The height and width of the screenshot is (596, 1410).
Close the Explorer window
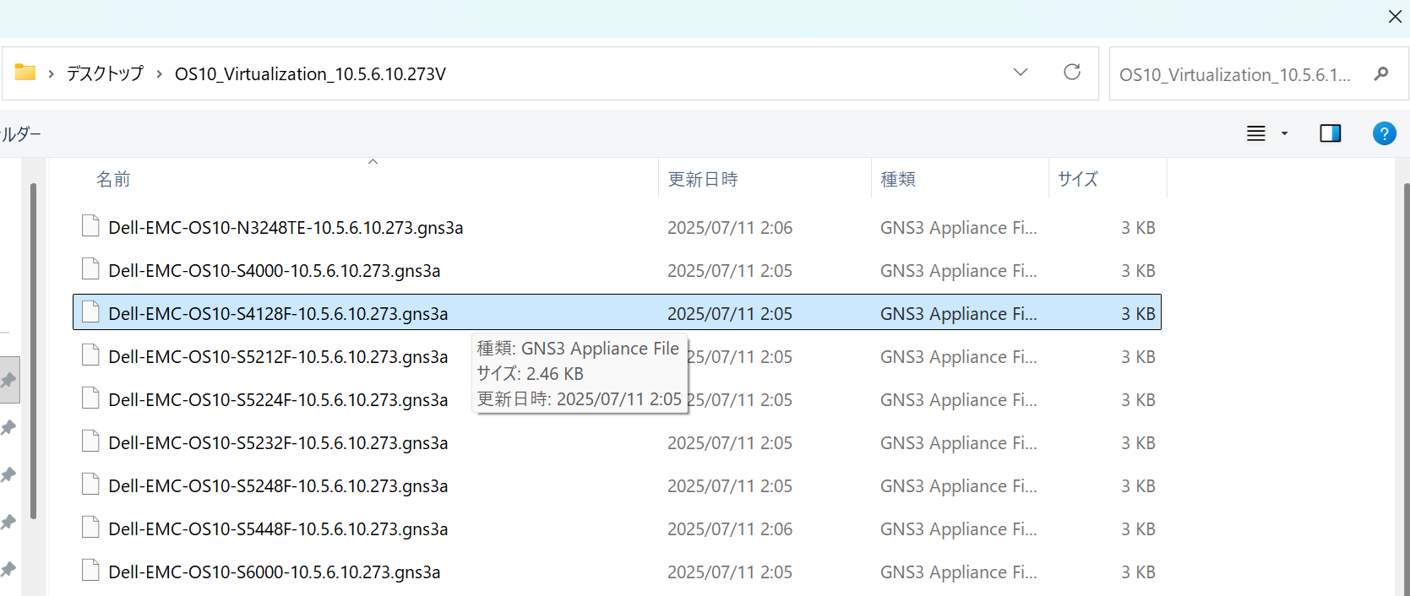tap(1396, 17)
